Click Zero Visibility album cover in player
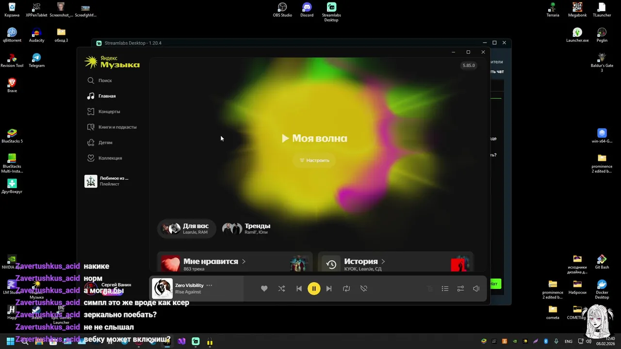This screenshot has width=621, height=349. [x=162, y=288]
